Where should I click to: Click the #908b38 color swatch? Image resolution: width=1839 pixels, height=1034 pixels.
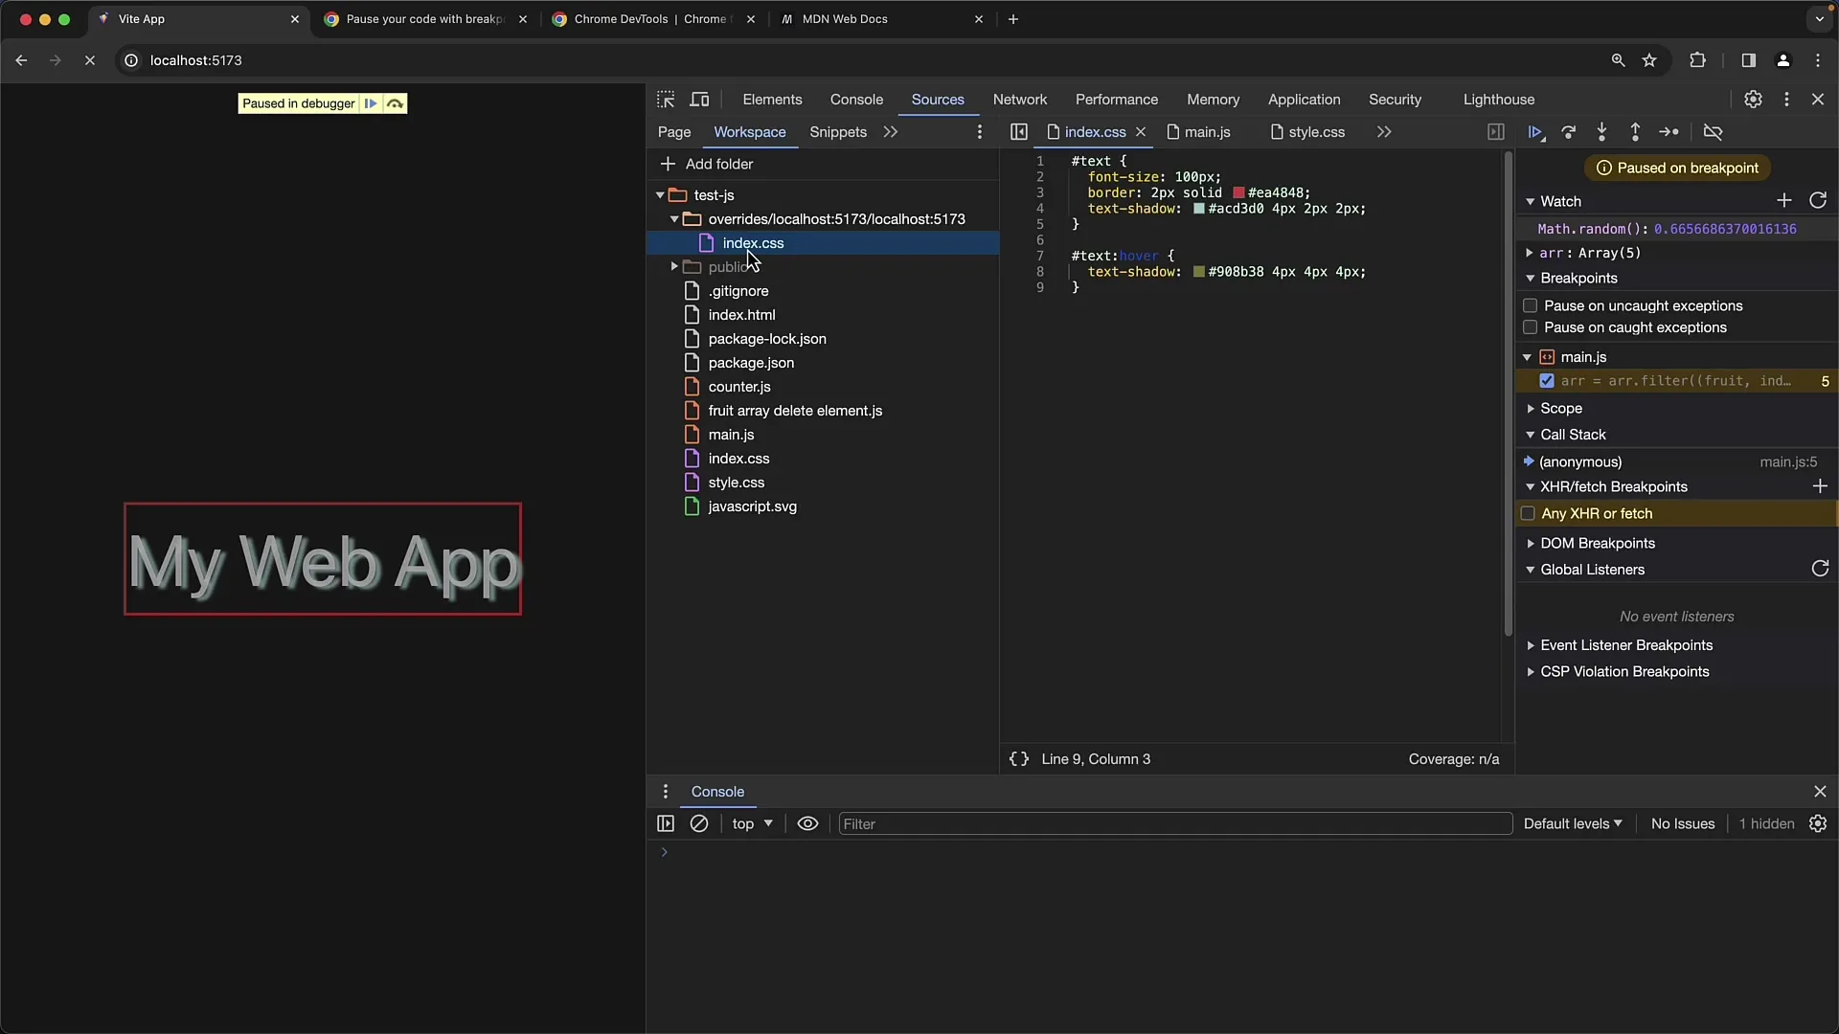click(1198, 272)
